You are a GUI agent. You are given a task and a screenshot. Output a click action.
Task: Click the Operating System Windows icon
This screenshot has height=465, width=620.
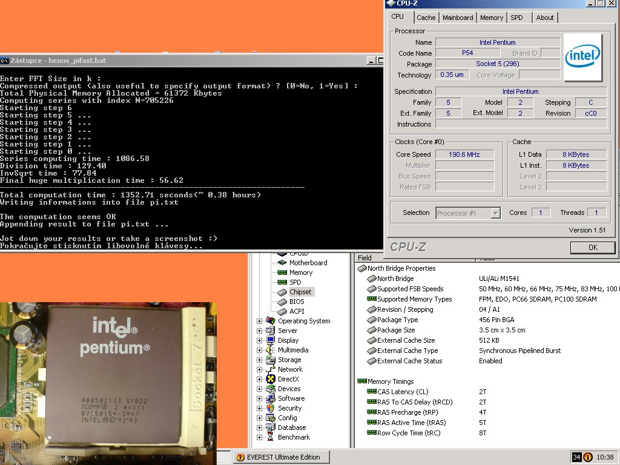point(271,321)
